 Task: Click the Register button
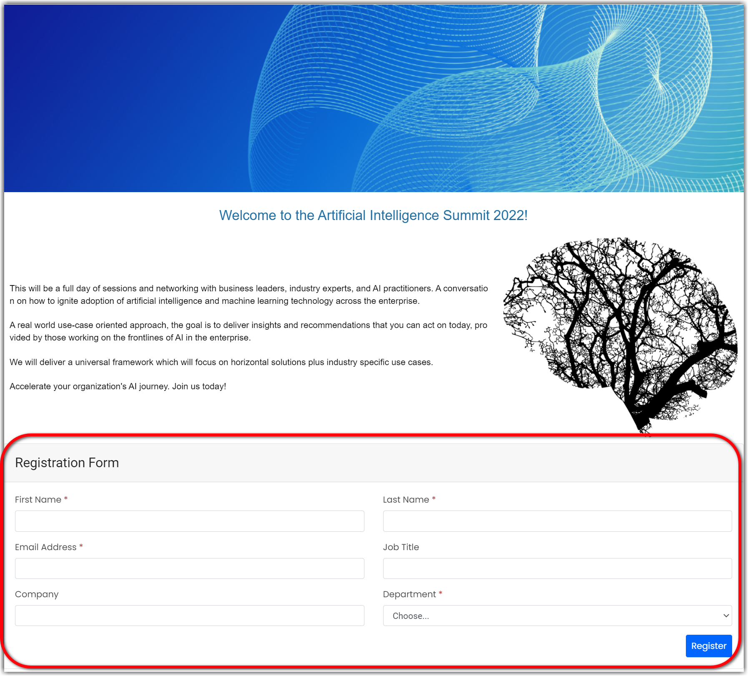pos(708,646)
